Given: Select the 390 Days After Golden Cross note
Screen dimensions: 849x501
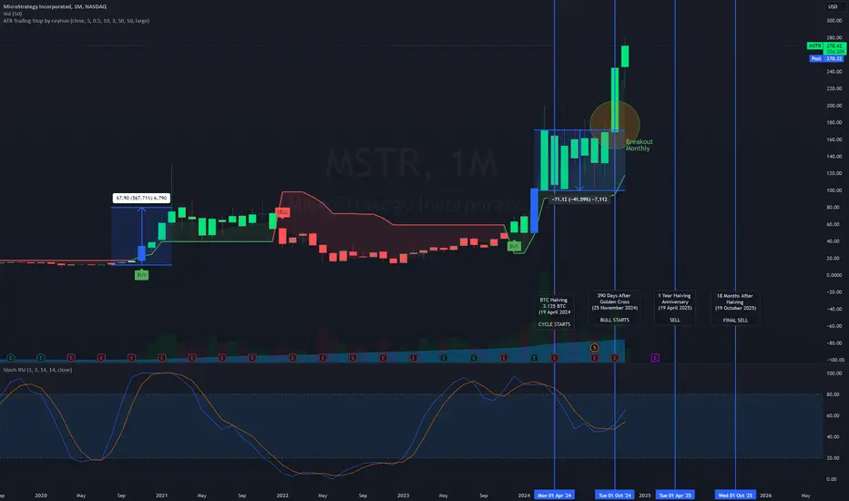Looking at the screenshot, I should click(615, 308).
